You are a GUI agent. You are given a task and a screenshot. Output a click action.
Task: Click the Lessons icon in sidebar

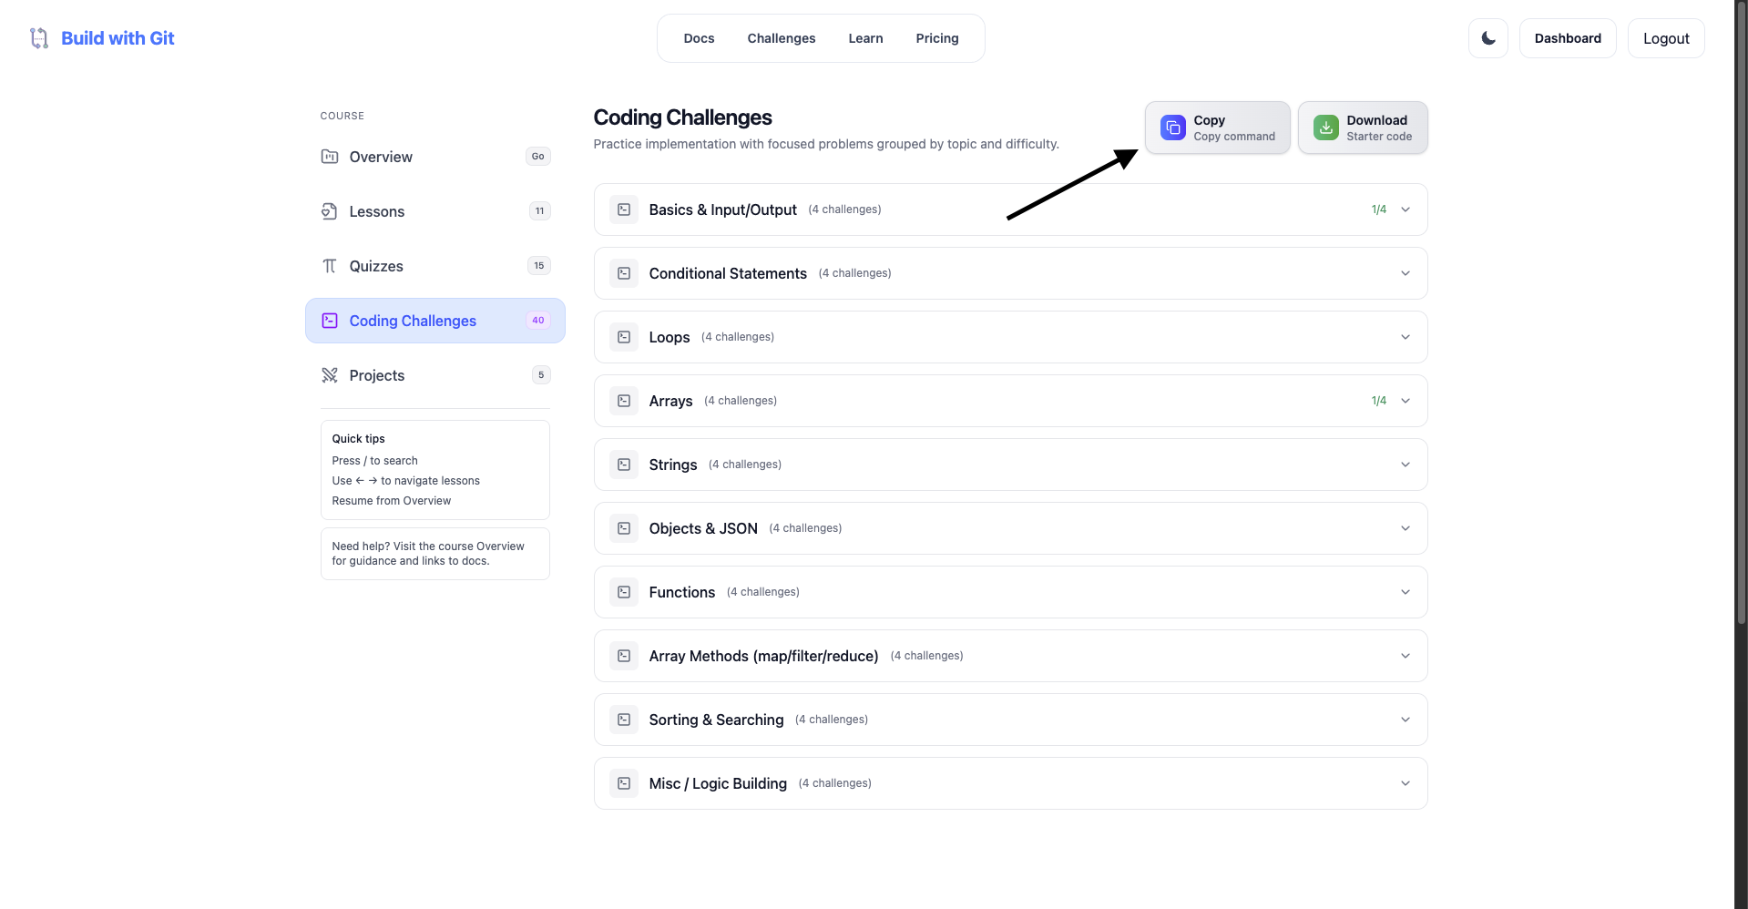click(330, 210)
